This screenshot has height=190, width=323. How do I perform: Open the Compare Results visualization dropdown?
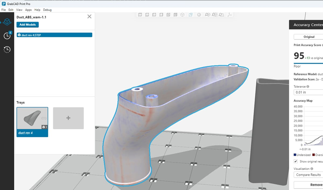308,175
